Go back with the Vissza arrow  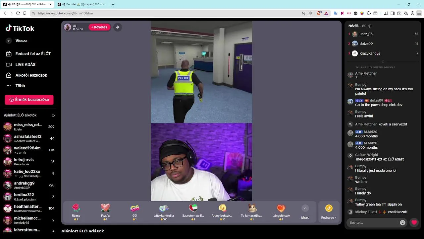click(x=9, y=41)
